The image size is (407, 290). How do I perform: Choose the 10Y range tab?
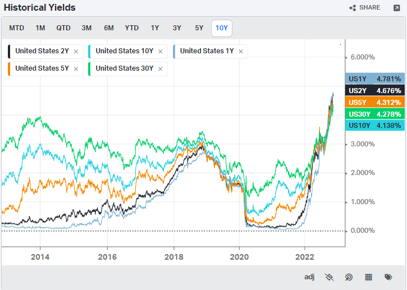pyautogui.click(x=222, y=28)
